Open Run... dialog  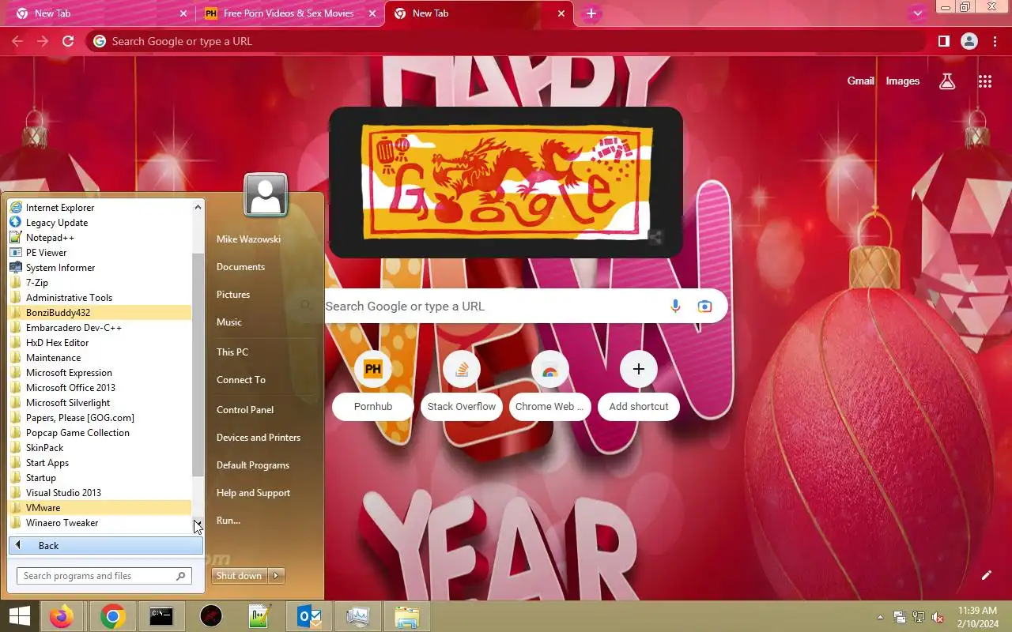tap(228, 521)
